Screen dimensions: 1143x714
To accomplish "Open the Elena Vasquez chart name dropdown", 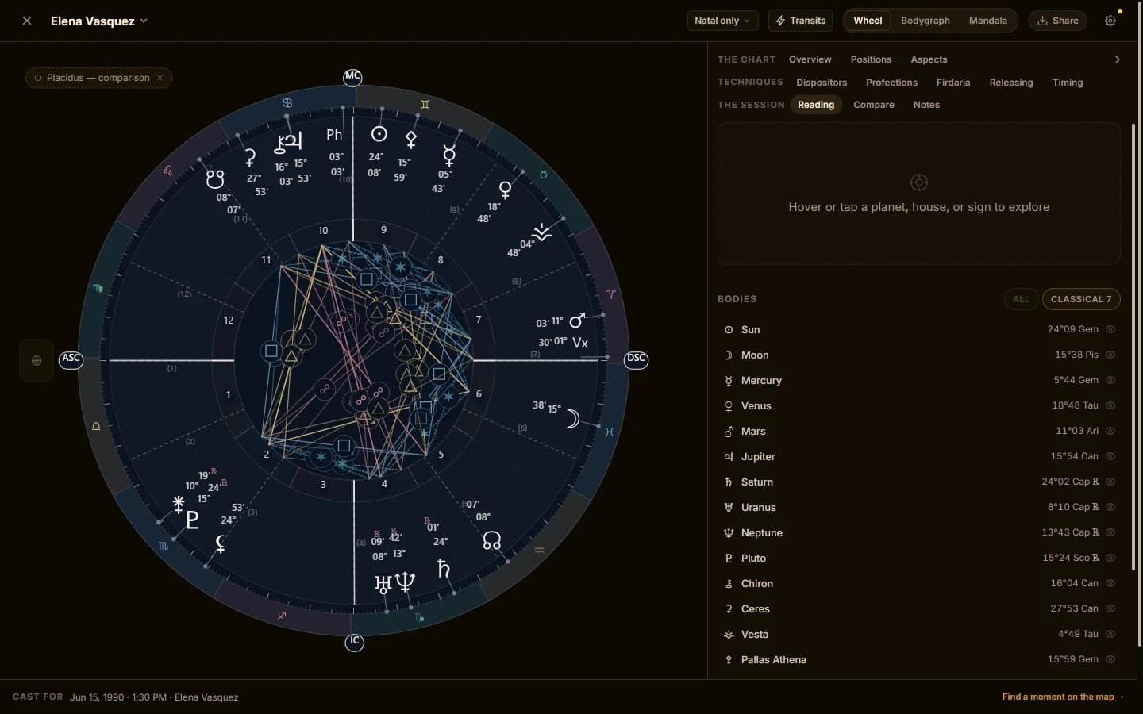I will point(99,21).
